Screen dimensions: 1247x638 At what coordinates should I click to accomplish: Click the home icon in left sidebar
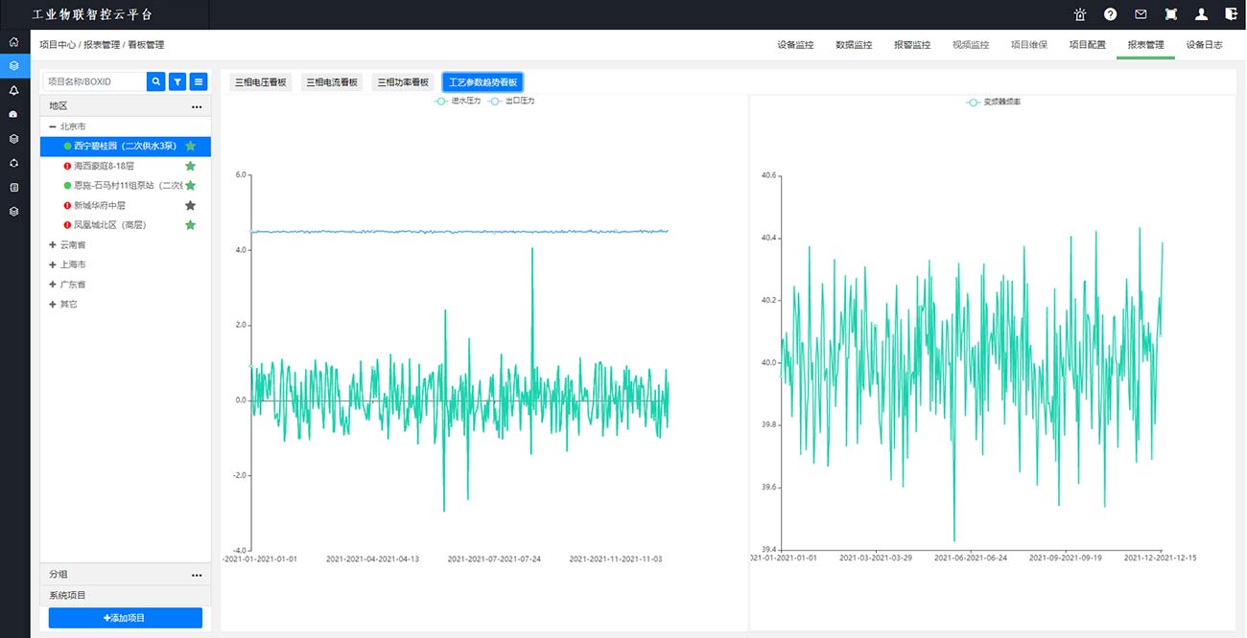13,42
